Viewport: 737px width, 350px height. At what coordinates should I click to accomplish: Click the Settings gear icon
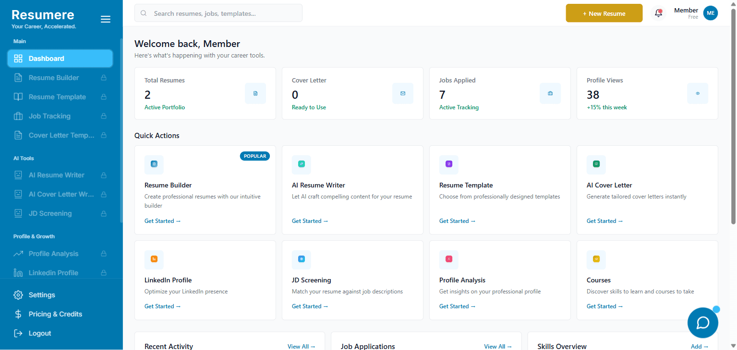point(18,295)
